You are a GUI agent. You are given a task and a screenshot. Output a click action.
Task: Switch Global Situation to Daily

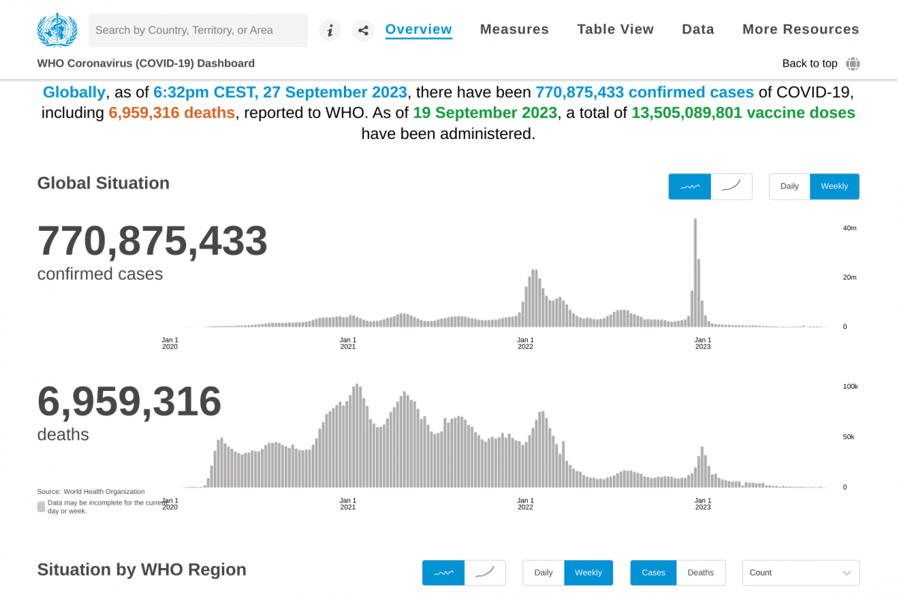[x=789, y=186]
